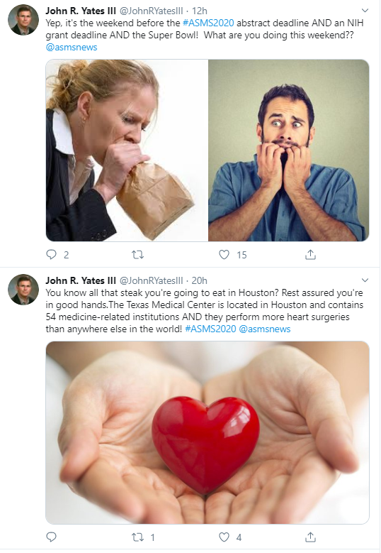Like the tweet with 4 likes
This screenshot has height=553, width=381.
pos(224,537)
